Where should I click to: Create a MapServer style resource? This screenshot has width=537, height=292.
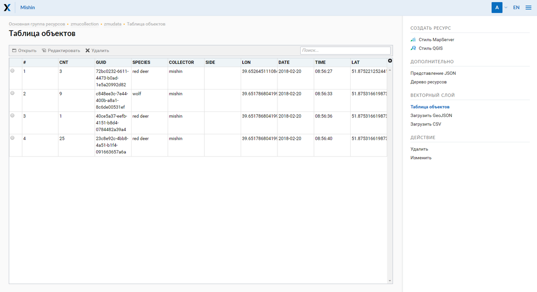(x=436, y=40)
